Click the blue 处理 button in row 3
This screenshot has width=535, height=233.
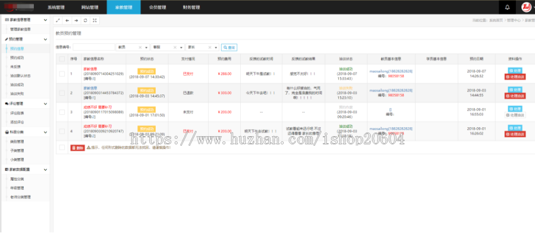[515, 109]
